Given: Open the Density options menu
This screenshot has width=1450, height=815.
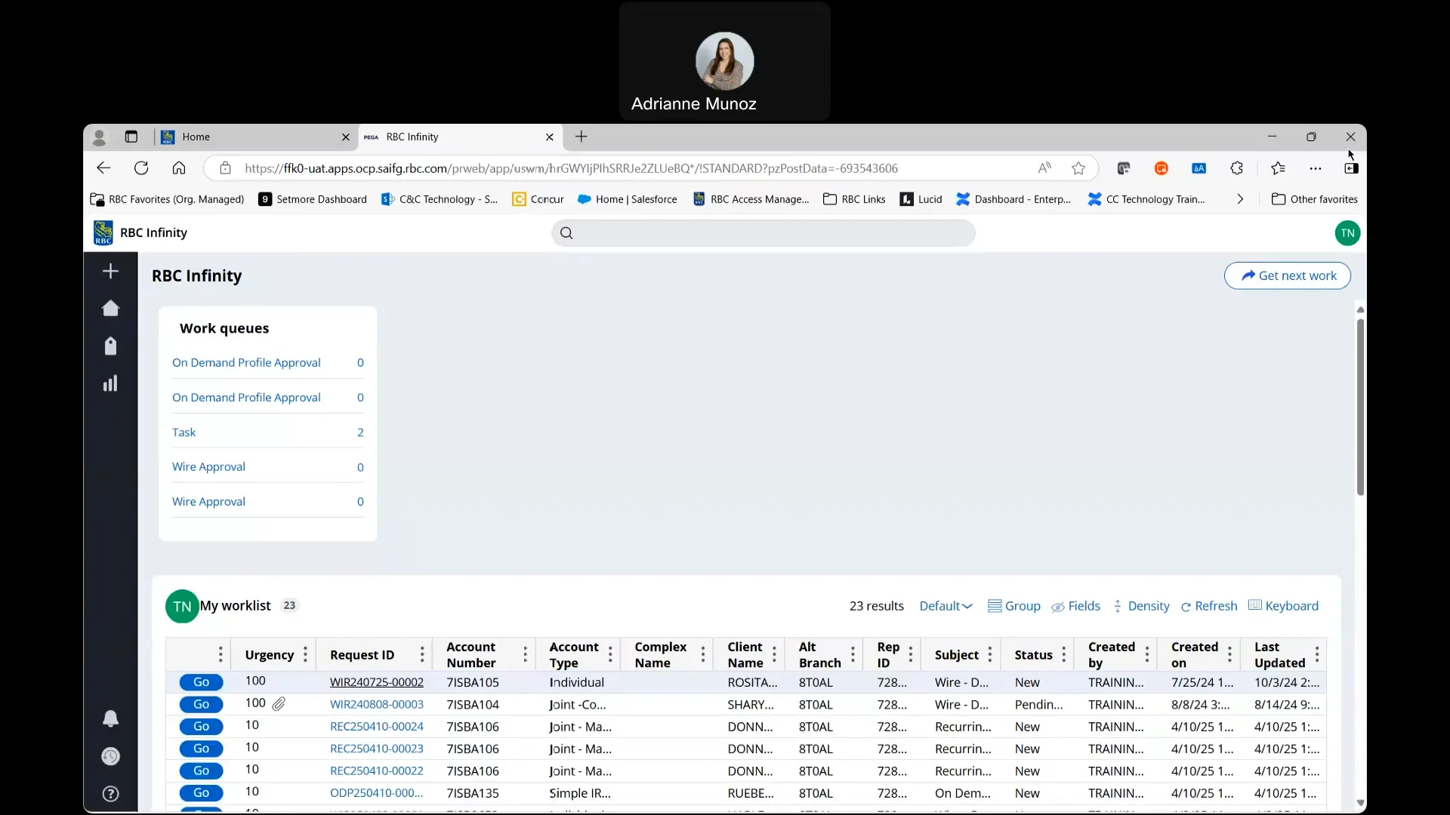Looking at the screenshot, I should (1141, 606).
